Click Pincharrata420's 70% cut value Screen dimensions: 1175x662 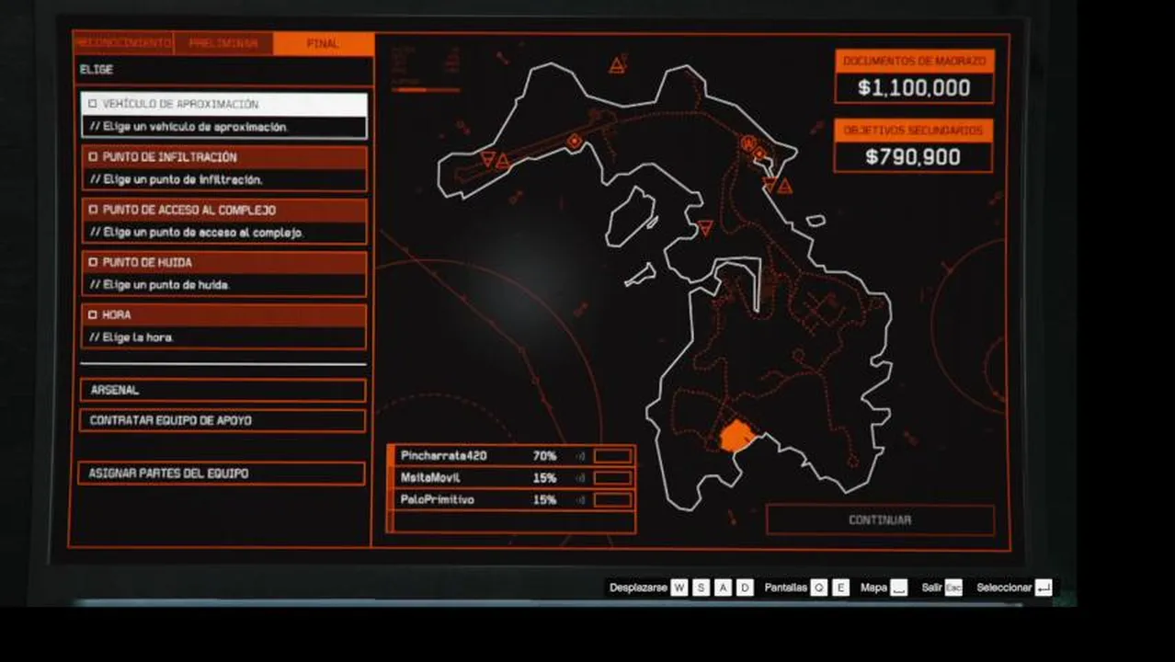tap(544, 456)
